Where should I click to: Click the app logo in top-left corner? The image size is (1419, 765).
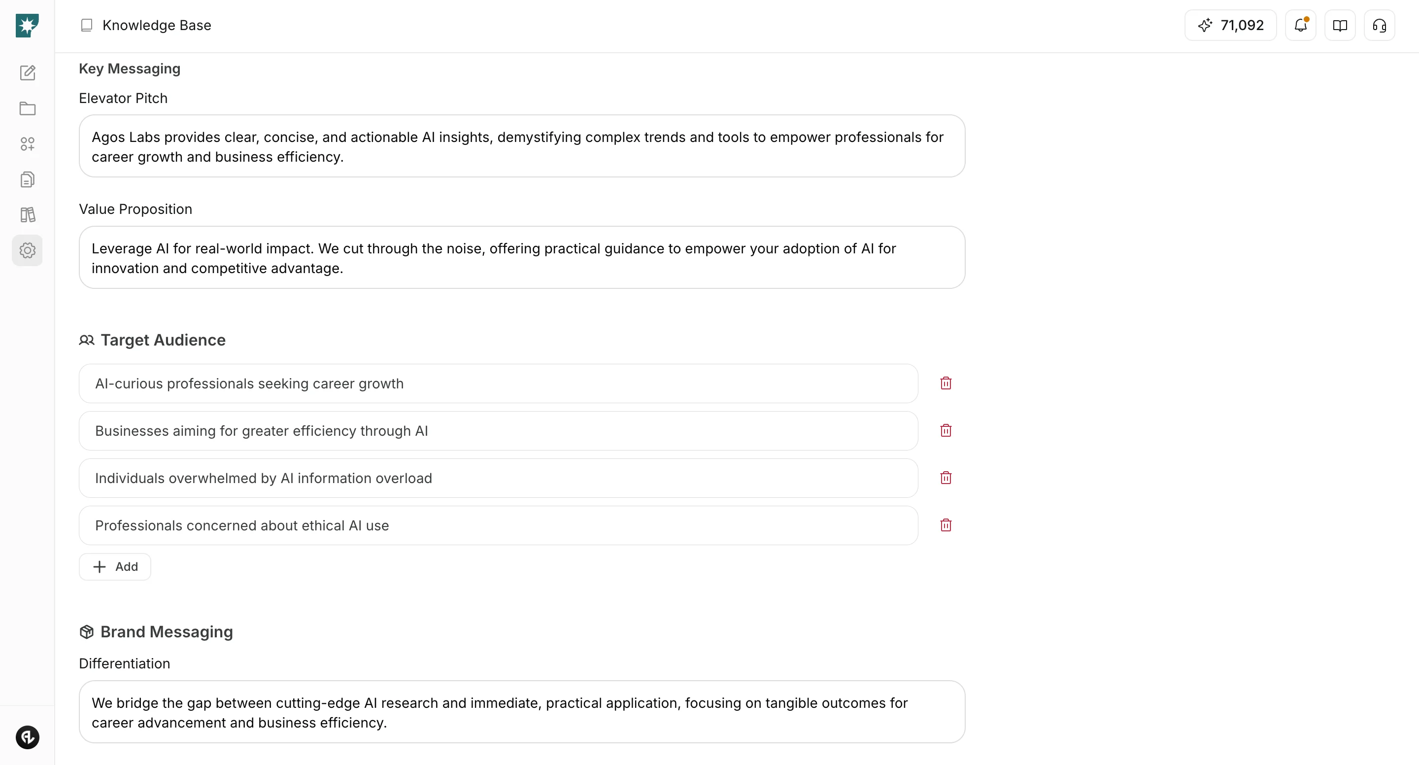(x=27, y=25)
